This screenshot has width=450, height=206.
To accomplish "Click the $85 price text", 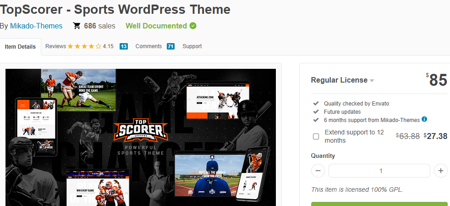I will tap(437, 79).
